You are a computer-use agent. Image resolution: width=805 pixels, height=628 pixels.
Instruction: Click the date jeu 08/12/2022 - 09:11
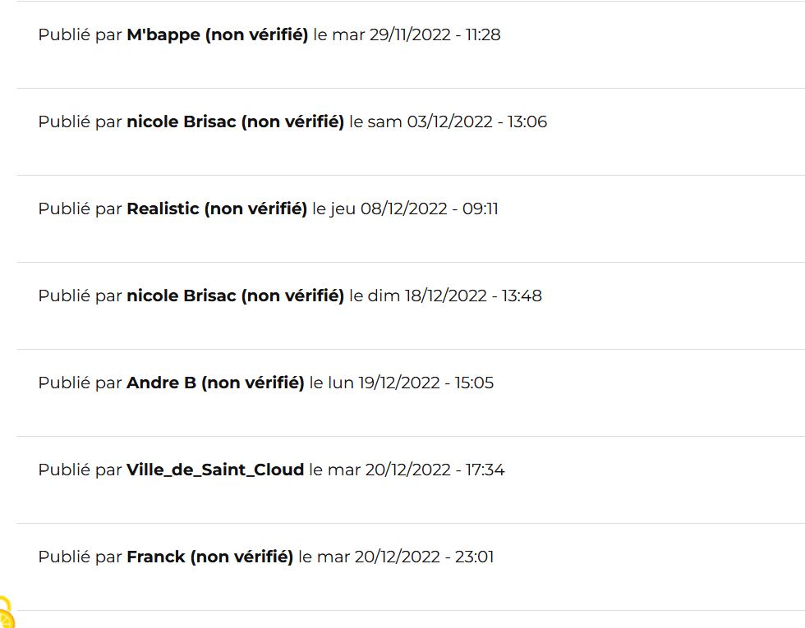point(414,209)
